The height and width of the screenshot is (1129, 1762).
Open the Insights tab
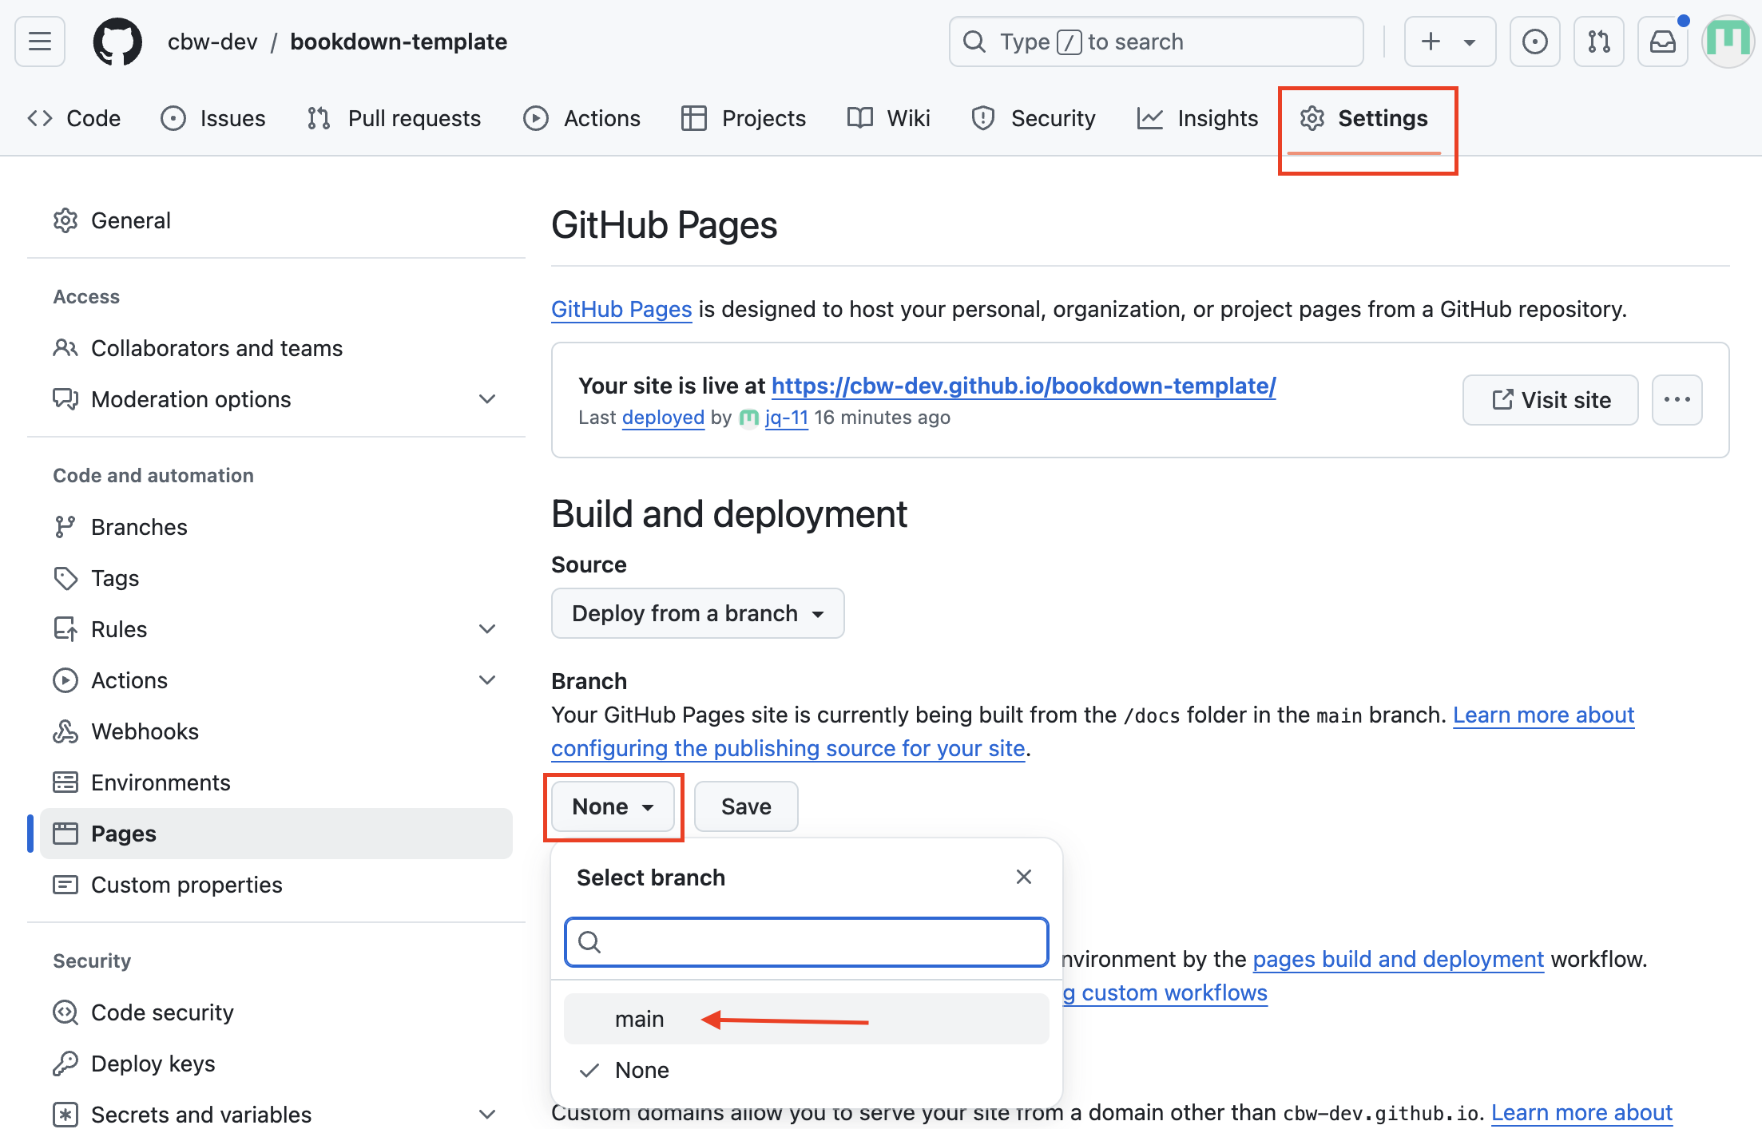(1197, 118)
